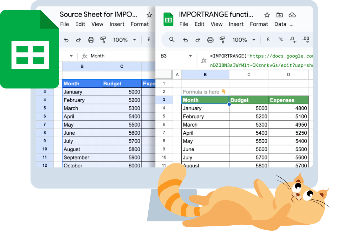Open View menu in IMPORTRANGE window

tap(217, 24)
